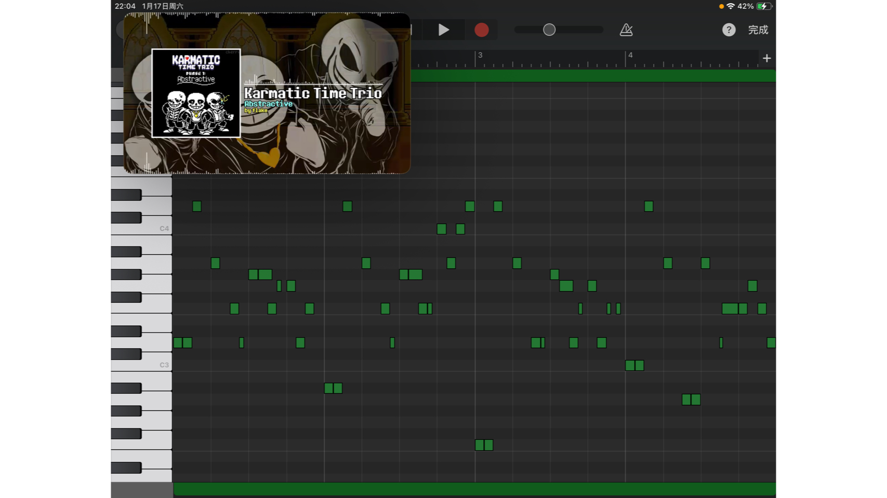The width and height of the screenshot is (887, 498).
Task: Click the plus icon beside the ruler
Action: 767,58
